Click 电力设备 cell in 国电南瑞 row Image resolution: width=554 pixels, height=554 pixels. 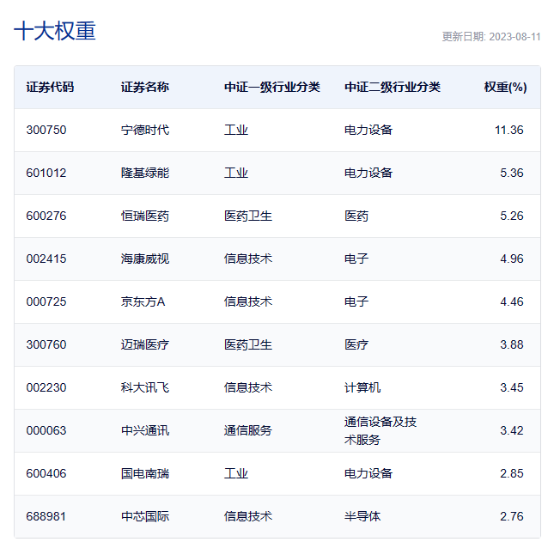(368, 473)
